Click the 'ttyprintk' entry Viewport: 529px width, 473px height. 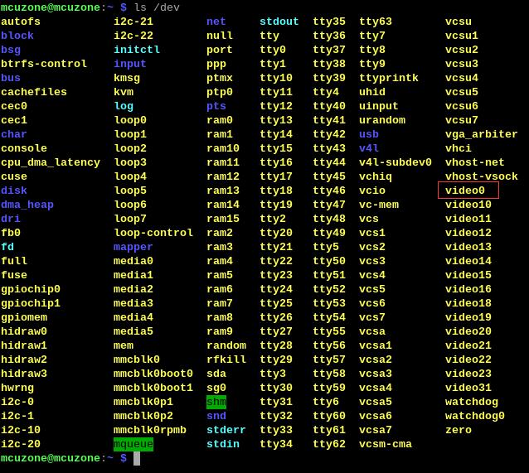(389, 78)
